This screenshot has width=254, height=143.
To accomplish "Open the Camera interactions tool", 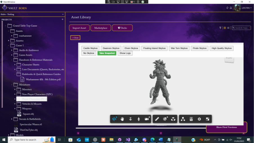I will pos(147,119).
